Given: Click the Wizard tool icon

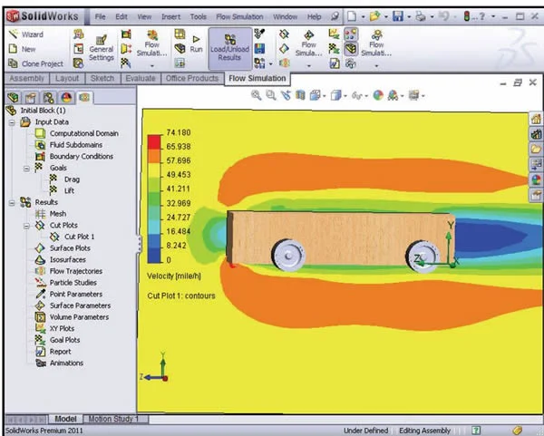Looking at the screenshot, I should point(13,34).
